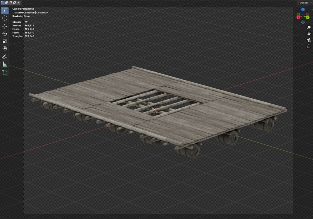Click the Faces value '162,210'
The width and height of the screenshot is (313, 219).
click(x=29, y=32)
